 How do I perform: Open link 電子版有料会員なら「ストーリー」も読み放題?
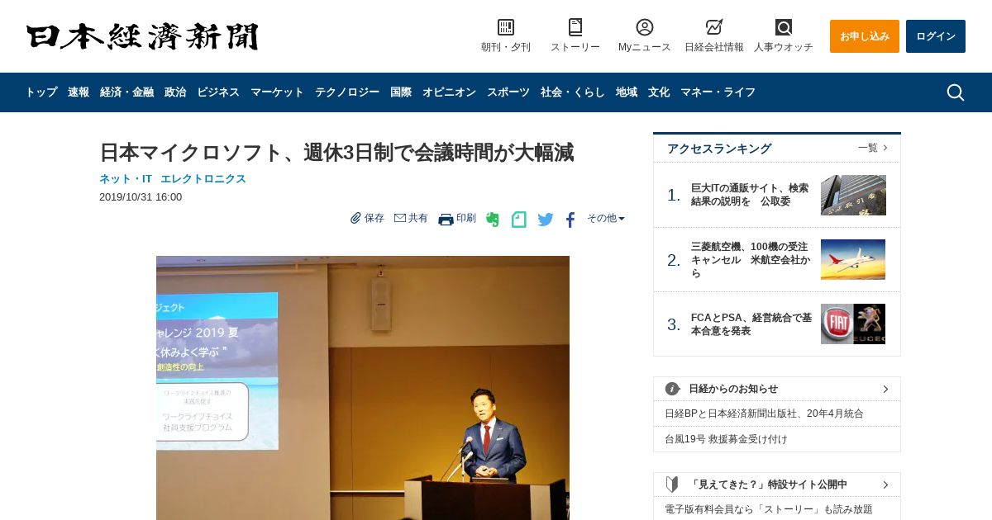[769, 509]
